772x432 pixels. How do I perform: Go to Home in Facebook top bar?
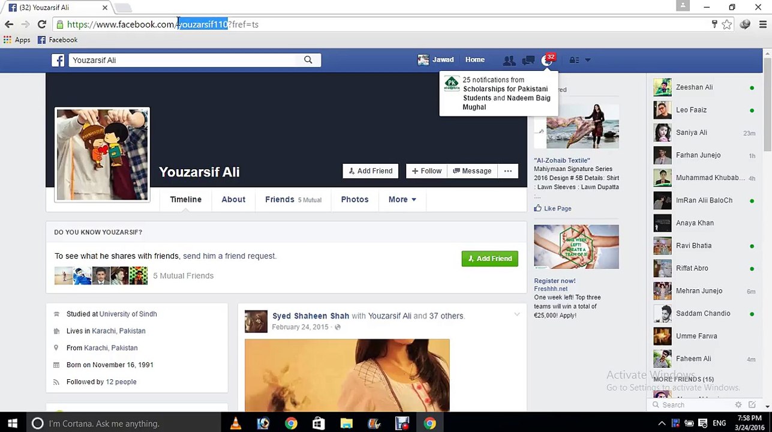coord(474,60)
